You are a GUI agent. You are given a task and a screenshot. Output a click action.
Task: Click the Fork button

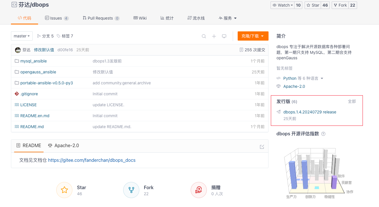pyautogui.click(x=340, y=5)
